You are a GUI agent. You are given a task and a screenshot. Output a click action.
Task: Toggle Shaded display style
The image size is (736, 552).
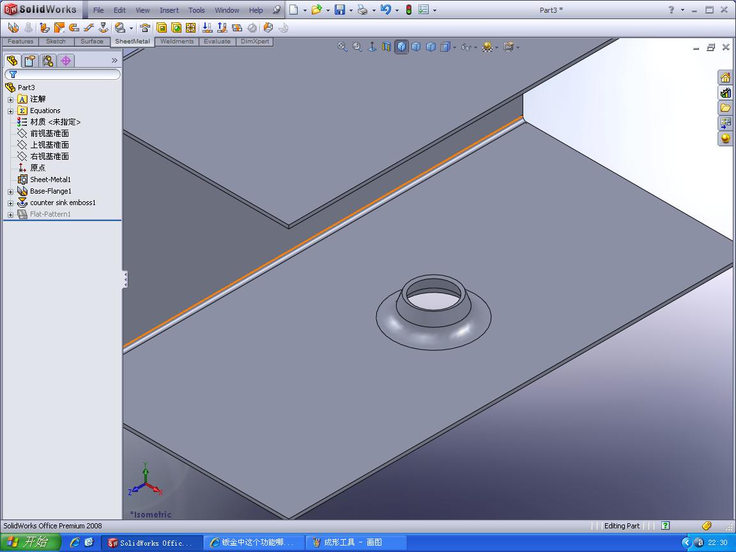pyautogui.click(x=416, y=47)
